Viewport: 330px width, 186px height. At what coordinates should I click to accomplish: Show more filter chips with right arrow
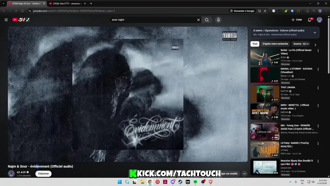pyautogui.click(x=315, y=45)
